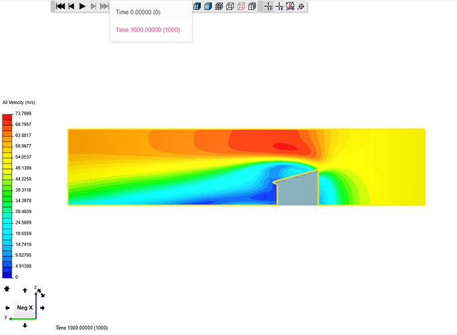Click legend maximum value 73.7096
457x335 pixels.
23,113
